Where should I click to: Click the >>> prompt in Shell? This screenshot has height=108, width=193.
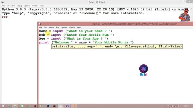click(5, 17)
